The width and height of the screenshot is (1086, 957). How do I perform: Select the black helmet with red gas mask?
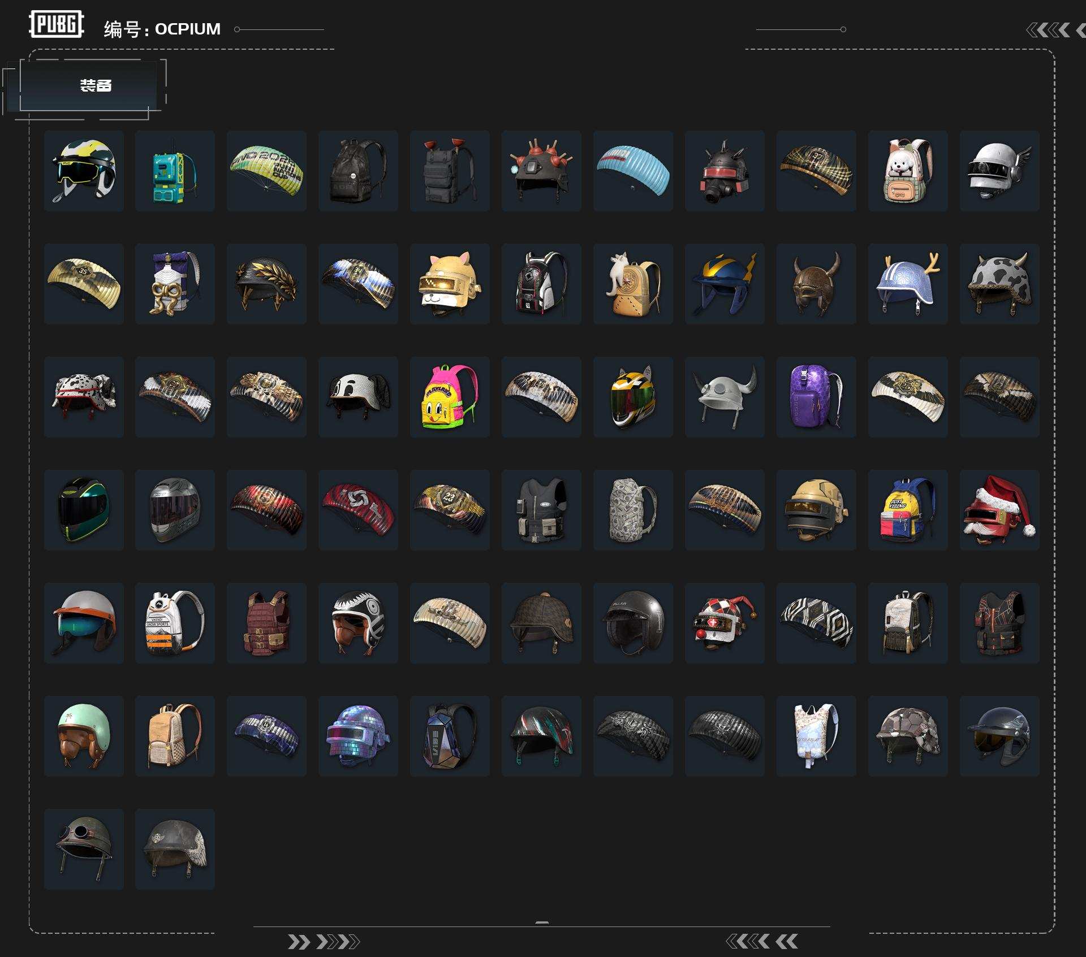(725, 171)
